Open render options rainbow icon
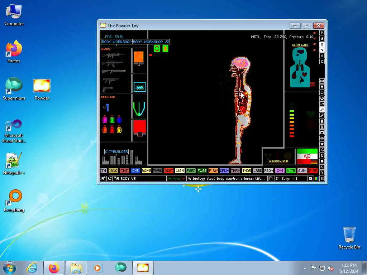This screenshot has height=275, width=367. [x=316, y=178]
